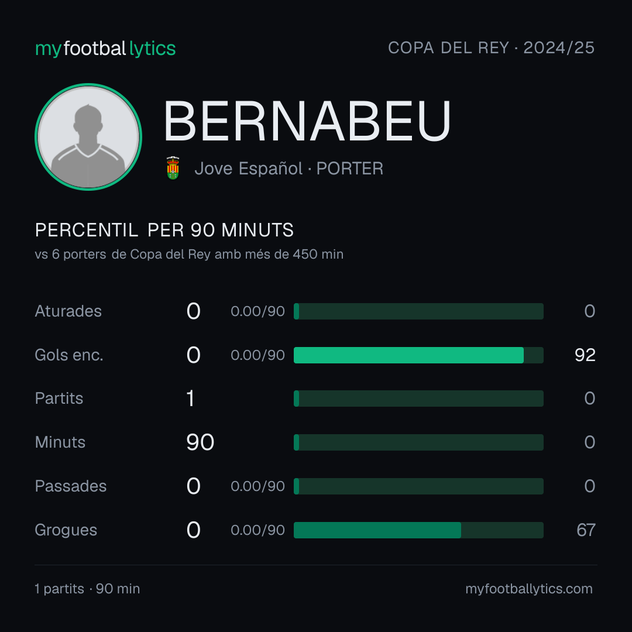
Task: Click the Percentil per 90 minuts heading
Action: pos(164,230)
